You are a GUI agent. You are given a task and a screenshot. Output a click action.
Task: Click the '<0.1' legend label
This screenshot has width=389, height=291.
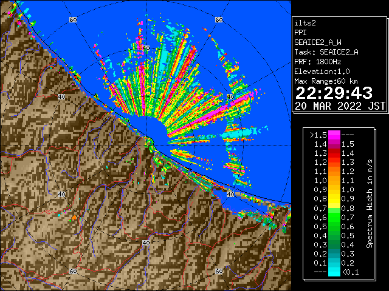[x=351, y=272]
